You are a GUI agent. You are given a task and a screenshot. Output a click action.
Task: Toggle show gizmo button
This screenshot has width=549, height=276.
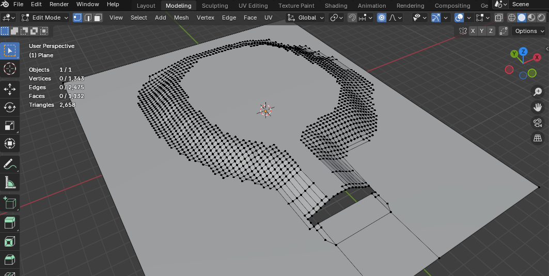click(x=435, y=18)
